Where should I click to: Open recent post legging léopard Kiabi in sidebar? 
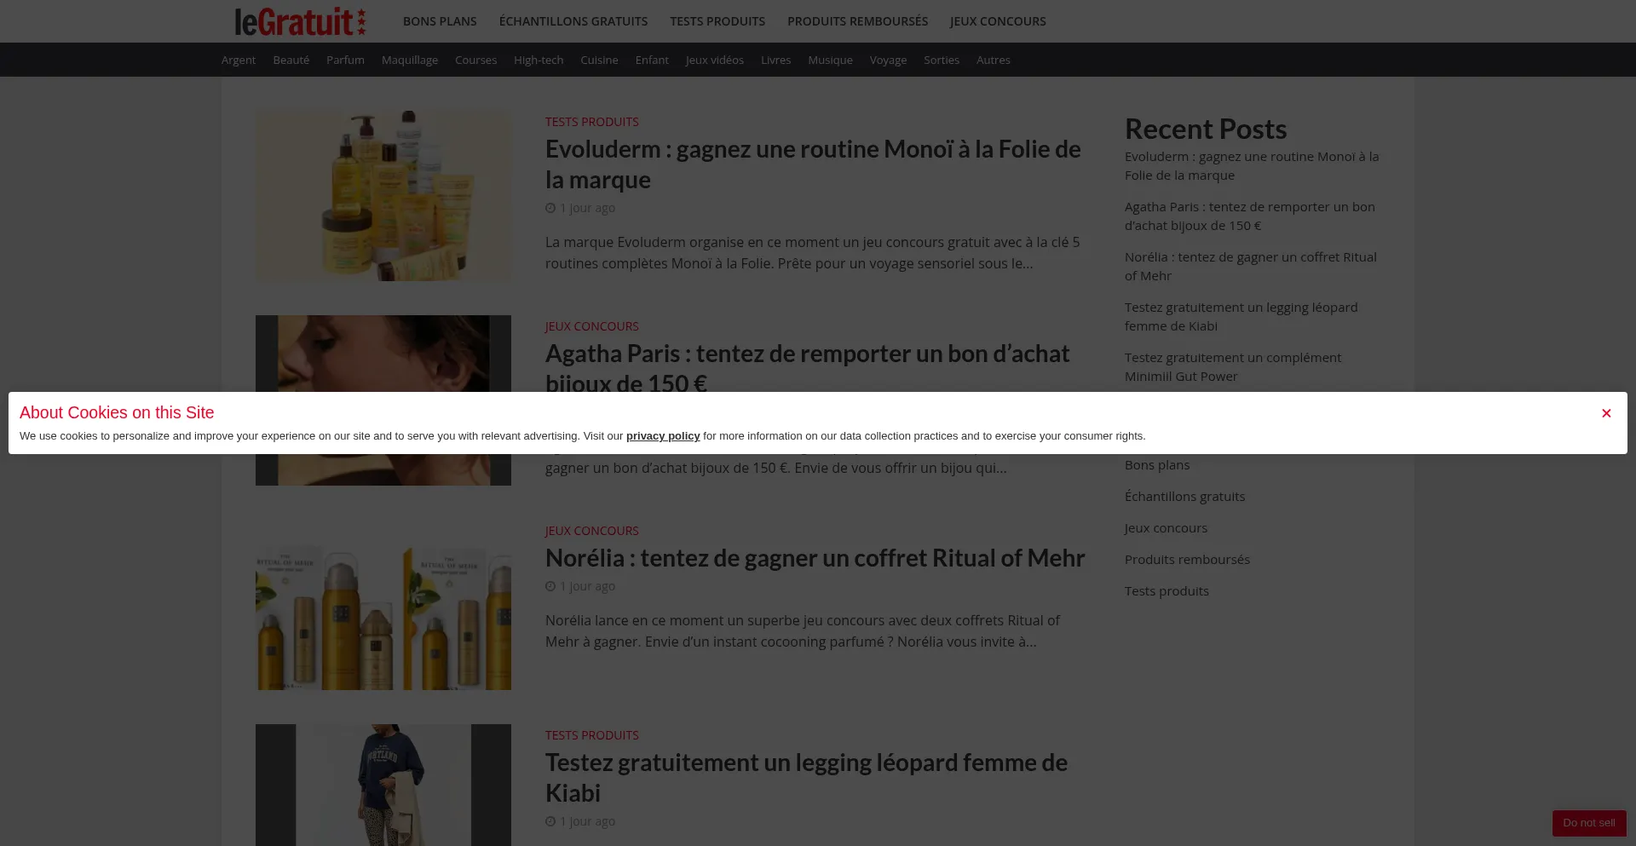1241,317
